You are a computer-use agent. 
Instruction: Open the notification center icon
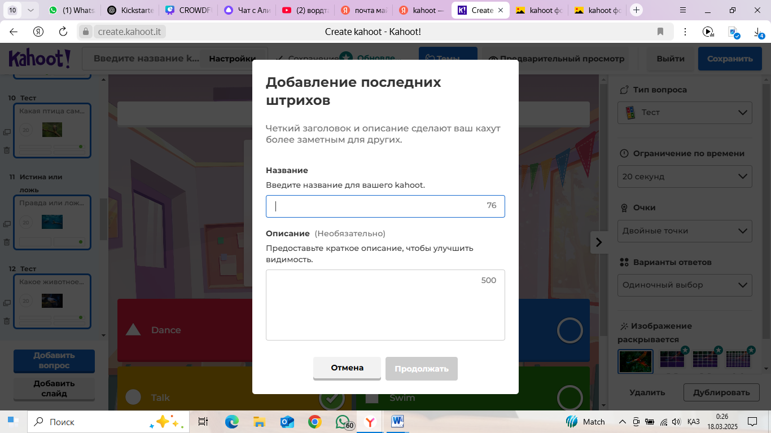[x=752, y=422]
